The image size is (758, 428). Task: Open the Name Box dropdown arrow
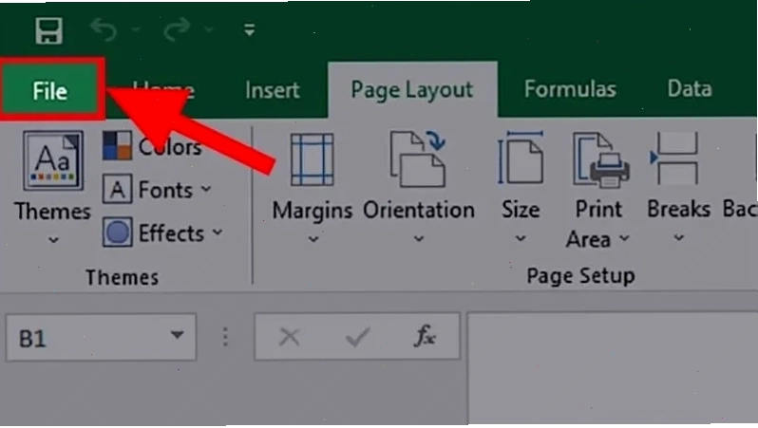pos(178,334)
